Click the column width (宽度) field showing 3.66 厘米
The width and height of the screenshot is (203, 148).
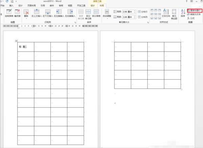128,17
